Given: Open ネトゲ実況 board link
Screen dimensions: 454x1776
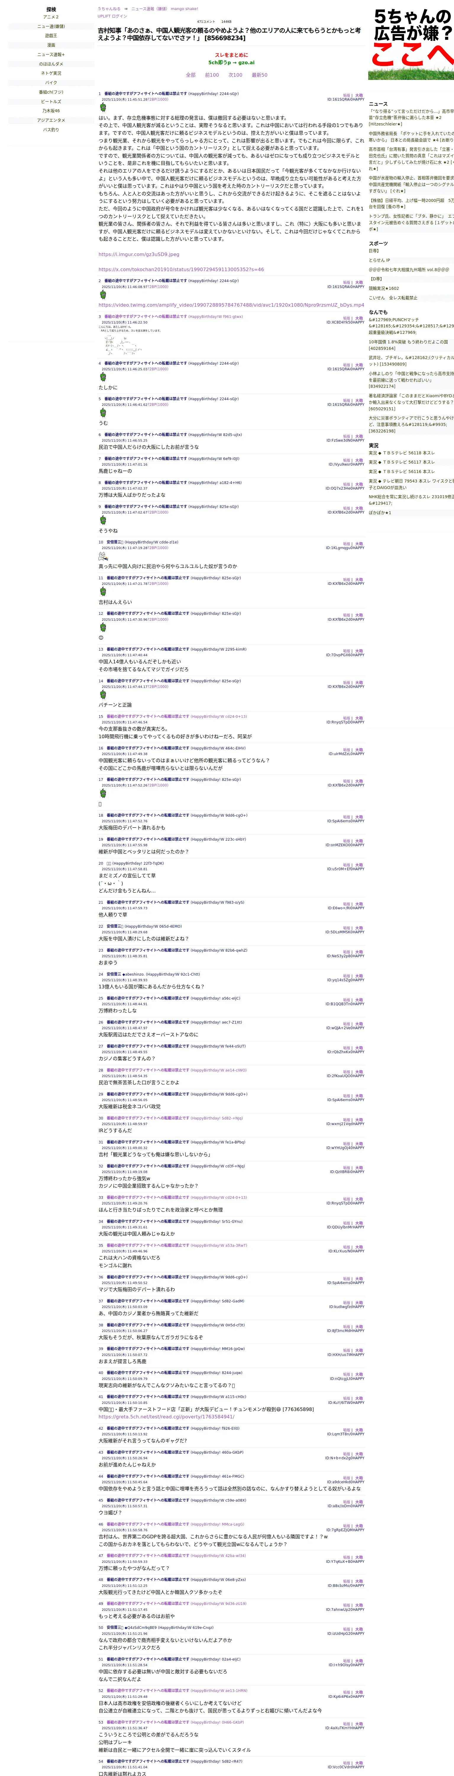Looking at the screenshot, I should click(x=51, y=73).
